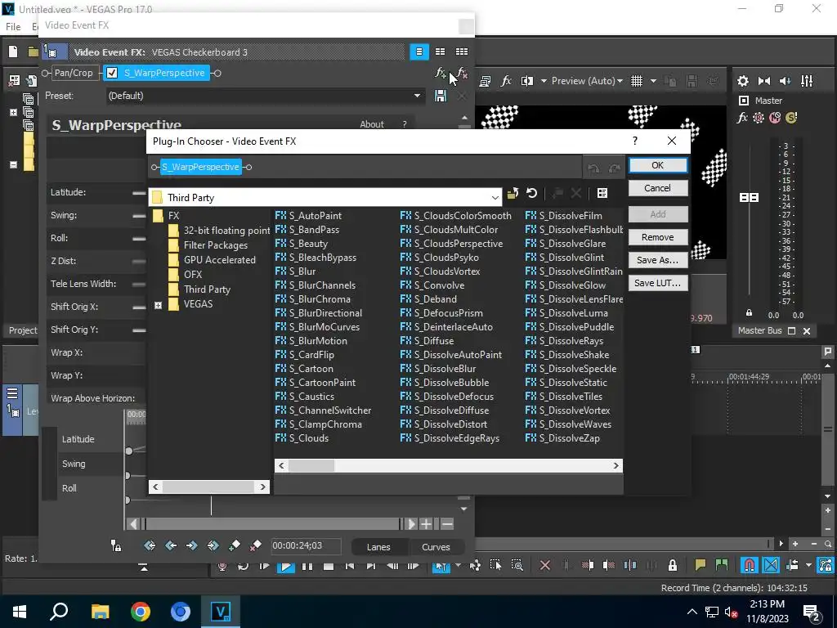Image resolution: width=837 pixels, height=628 pixels.
Task: Open Video Output FX in preview toolbar
Action: [506, 81]
